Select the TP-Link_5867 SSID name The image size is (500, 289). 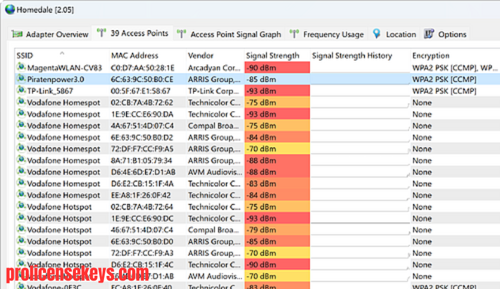click(x=50, y=91)
